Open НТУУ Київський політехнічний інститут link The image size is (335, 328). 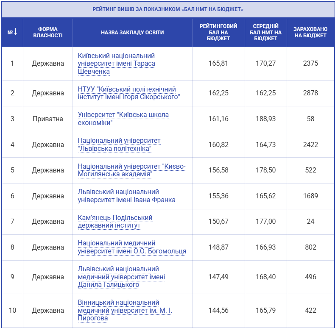129,93
